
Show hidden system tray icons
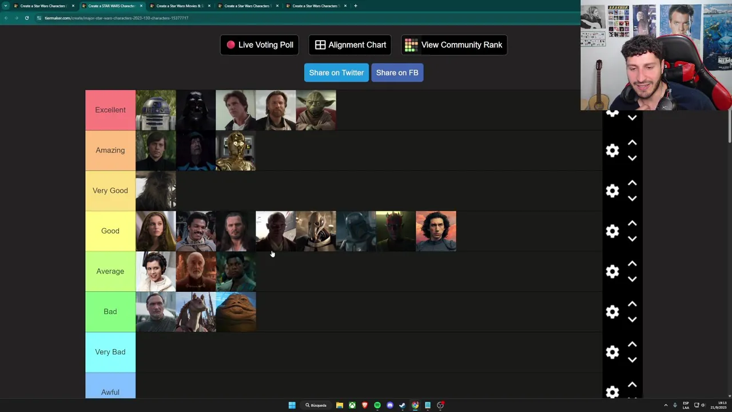(666, 405)
